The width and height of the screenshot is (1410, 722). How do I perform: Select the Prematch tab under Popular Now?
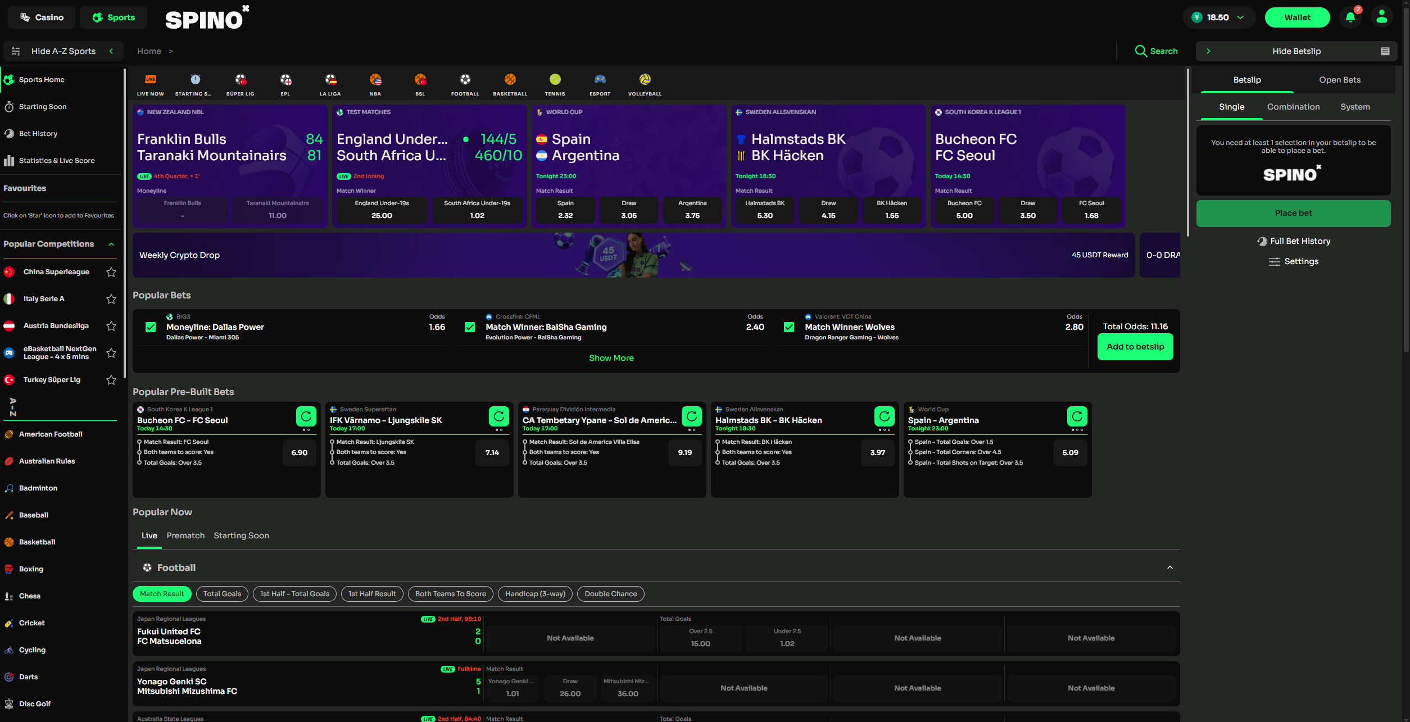185,535
